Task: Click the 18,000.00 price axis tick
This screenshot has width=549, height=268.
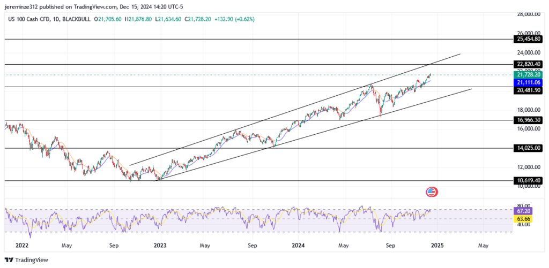Action: click(529, 110)
